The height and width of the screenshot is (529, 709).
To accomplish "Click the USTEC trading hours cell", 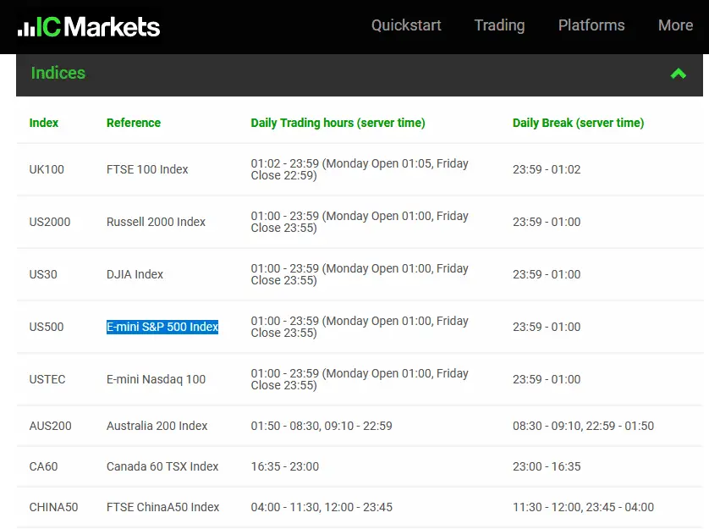I will click(x=360, y=379).
